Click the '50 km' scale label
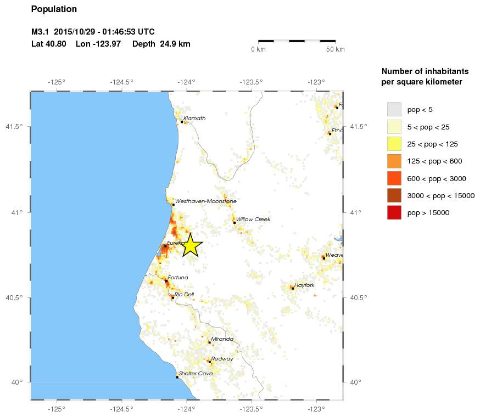The image size is (480, 417). tap(336, 49)
